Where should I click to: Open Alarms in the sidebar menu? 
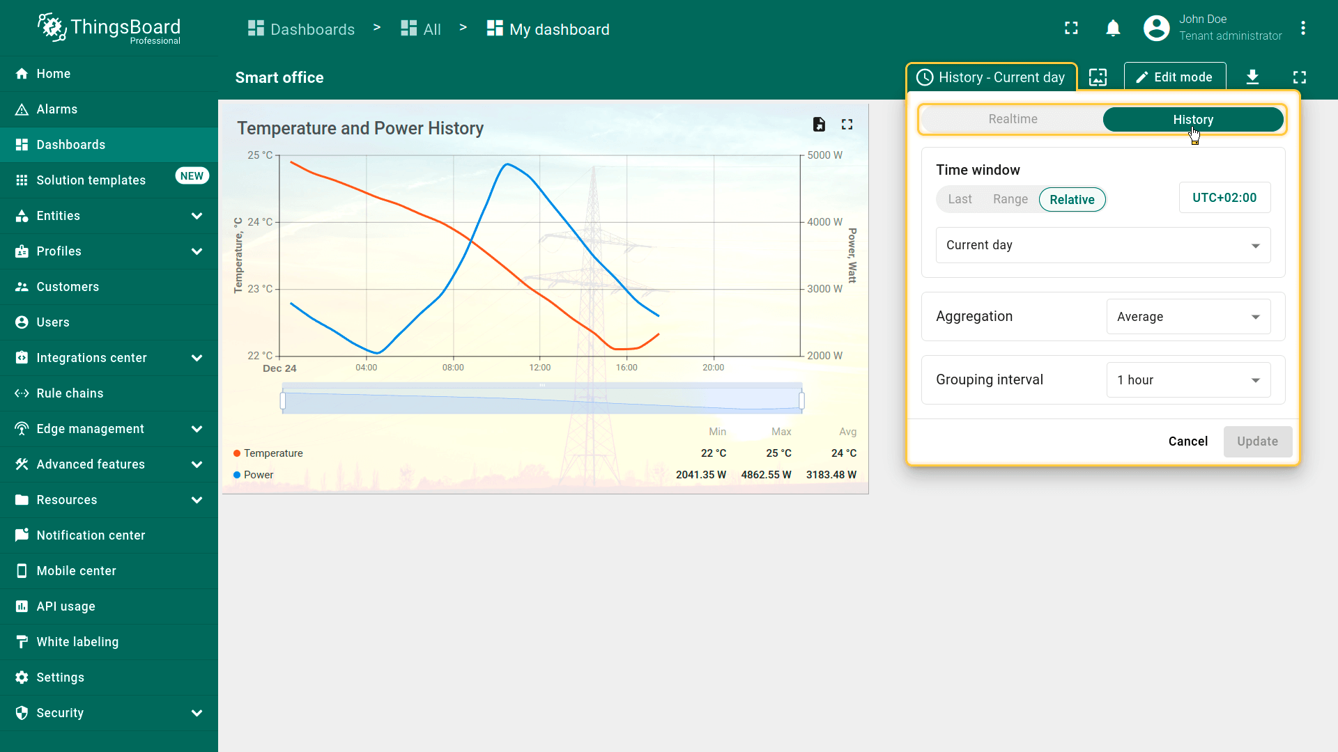click(x=57, y=109)
